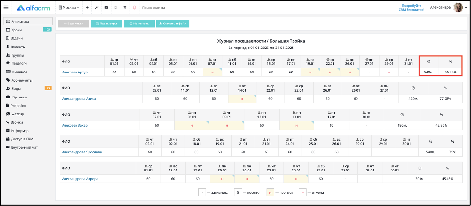Open the hamburger menu icon

point(6,8)
